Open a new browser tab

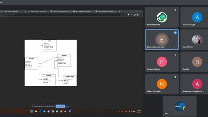tap(119, 11)
